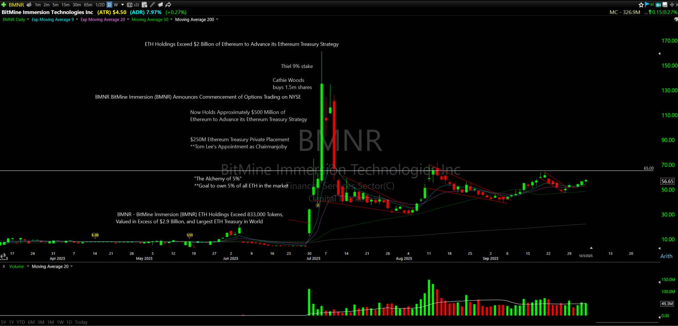The height and width of the screenshot is (326, 678).
Task: Set range to 1Y
Action: [x=11, y=322]
